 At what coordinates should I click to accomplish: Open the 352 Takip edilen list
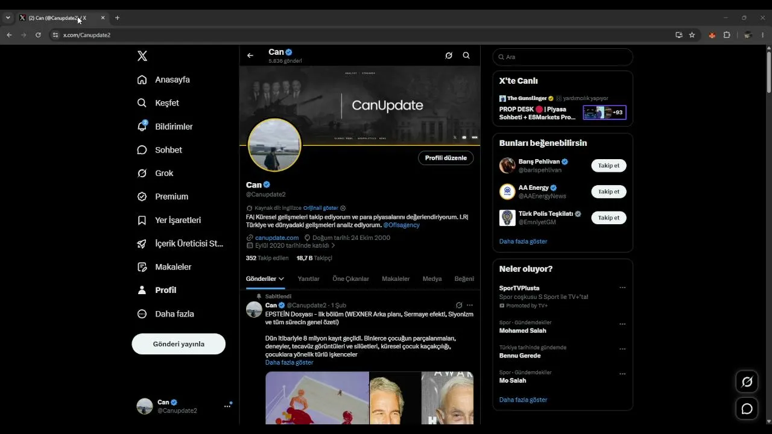click(267, 258)
